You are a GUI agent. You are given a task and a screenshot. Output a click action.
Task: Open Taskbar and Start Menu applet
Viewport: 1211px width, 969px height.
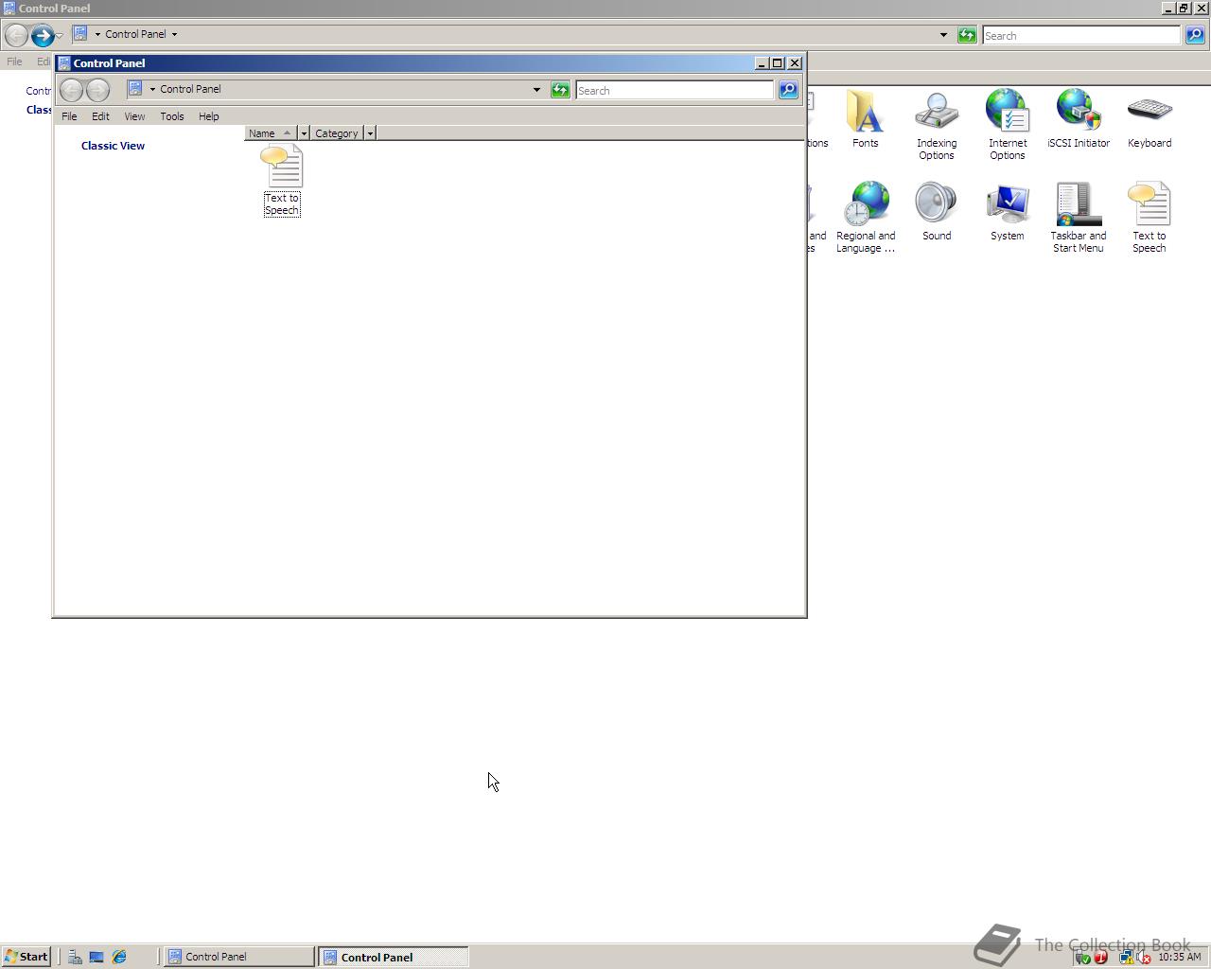[1079, 218]
